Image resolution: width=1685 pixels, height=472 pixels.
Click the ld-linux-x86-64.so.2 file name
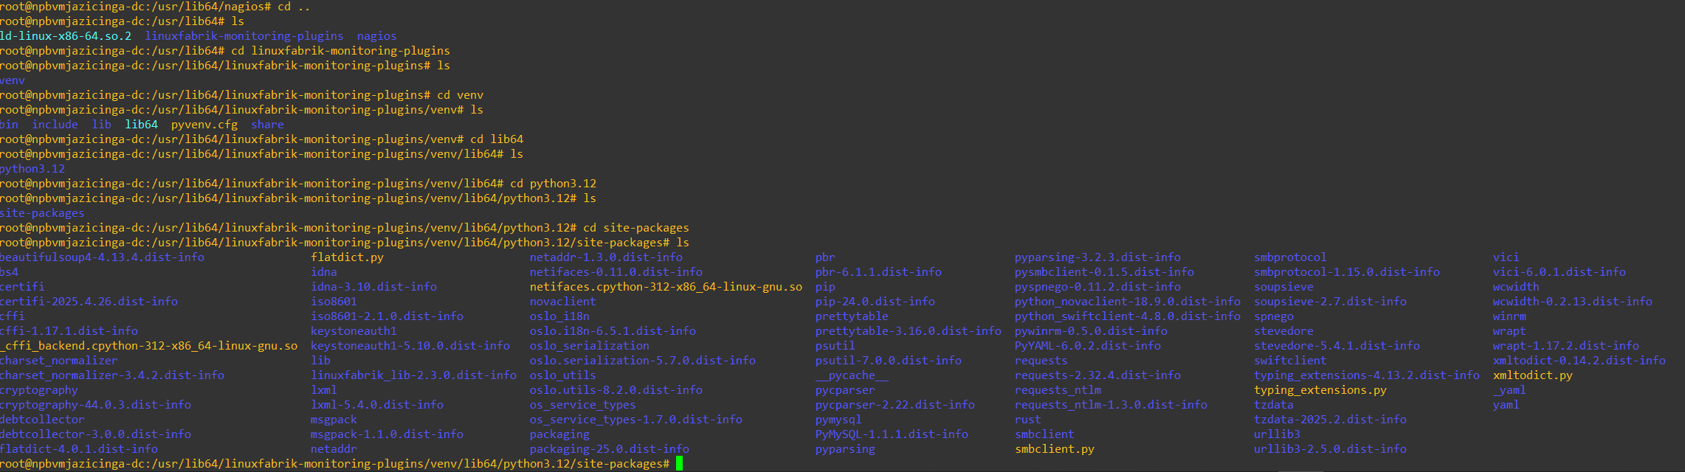pos(66,36)
